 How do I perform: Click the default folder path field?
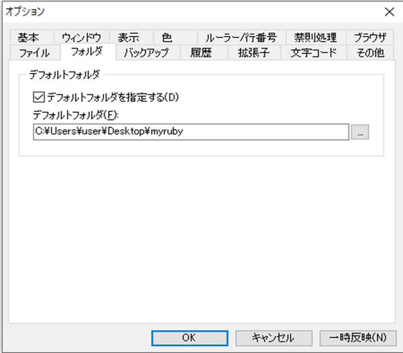pyautogui.click(x=190, y=132)
